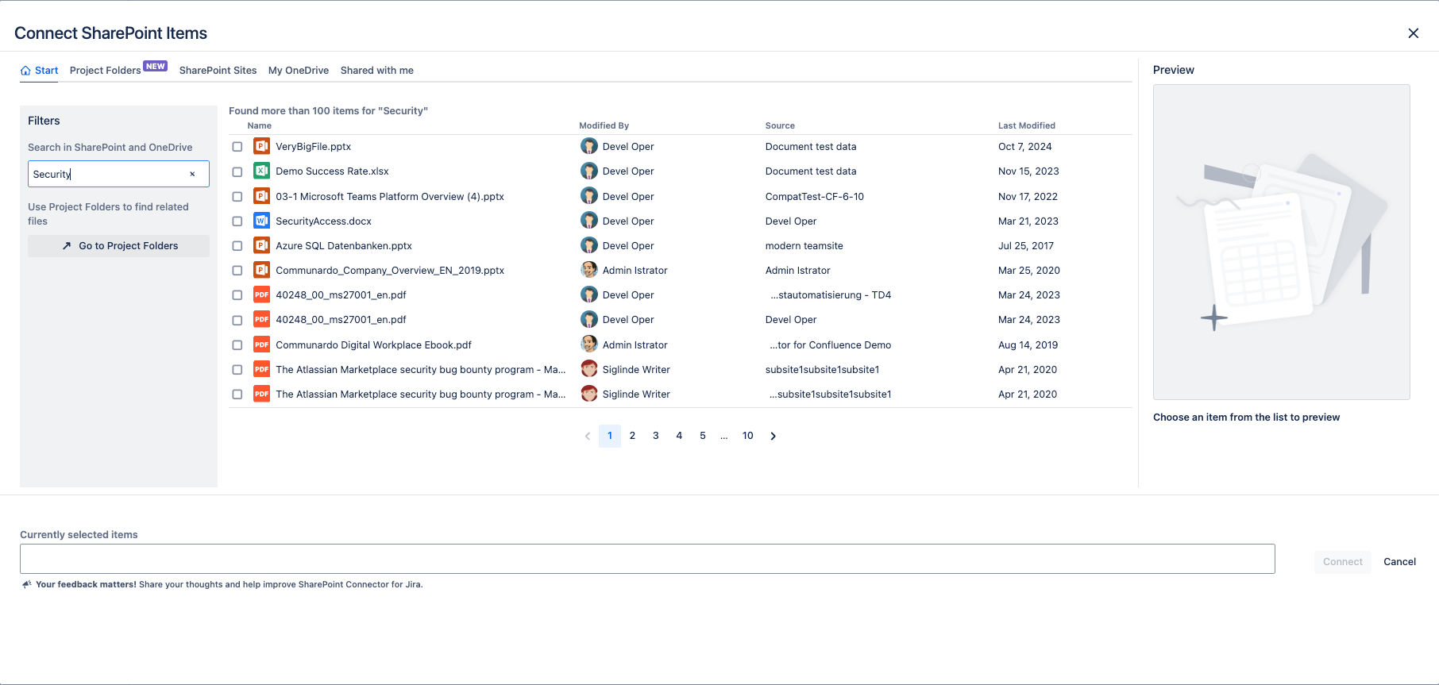Switch to the SharePoint Sites tab

point(218,71)
